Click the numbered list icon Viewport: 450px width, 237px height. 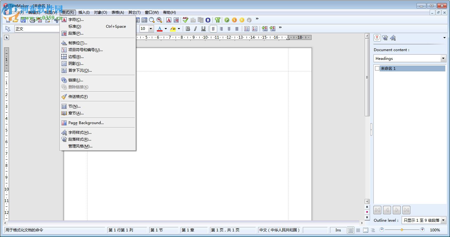255,29
